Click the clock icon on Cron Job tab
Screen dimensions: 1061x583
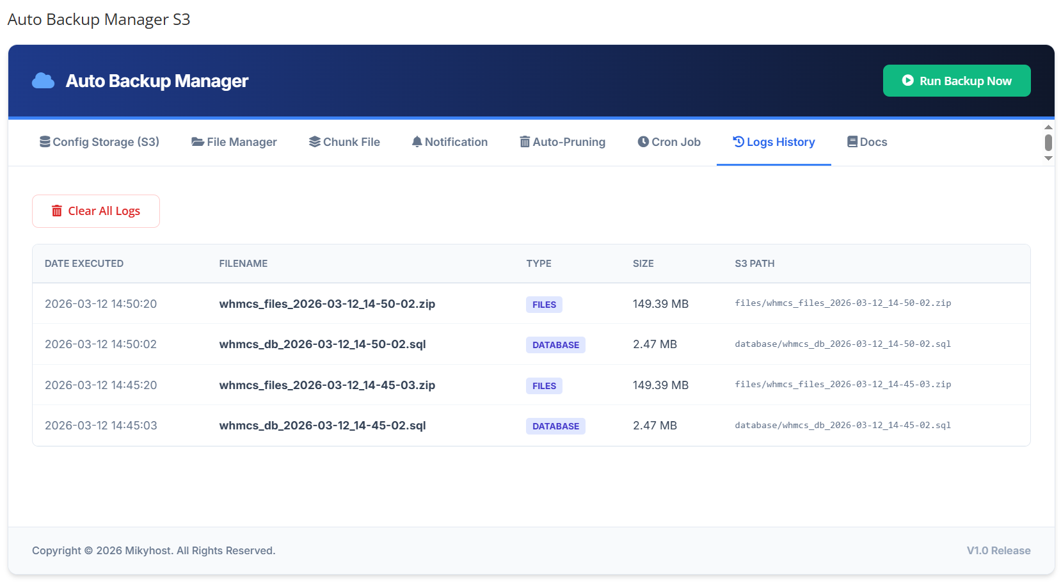643,141
